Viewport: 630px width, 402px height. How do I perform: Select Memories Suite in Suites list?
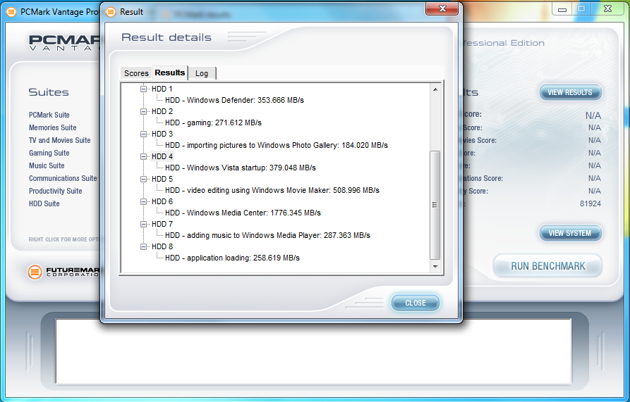[x=53, y=128]
